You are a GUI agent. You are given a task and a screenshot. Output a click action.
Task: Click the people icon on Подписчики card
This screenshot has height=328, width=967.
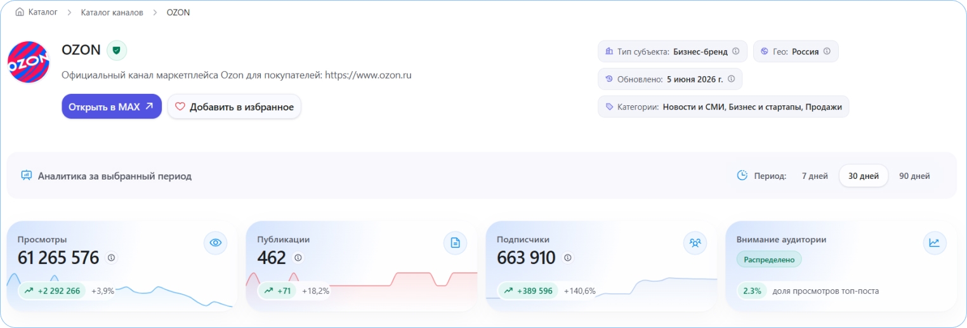tap(695, 242)
